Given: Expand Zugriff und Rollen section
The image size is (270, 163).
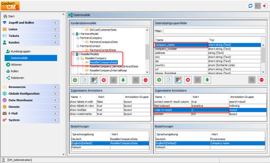Looking at the screenshot, I should (x=55, y=22).
